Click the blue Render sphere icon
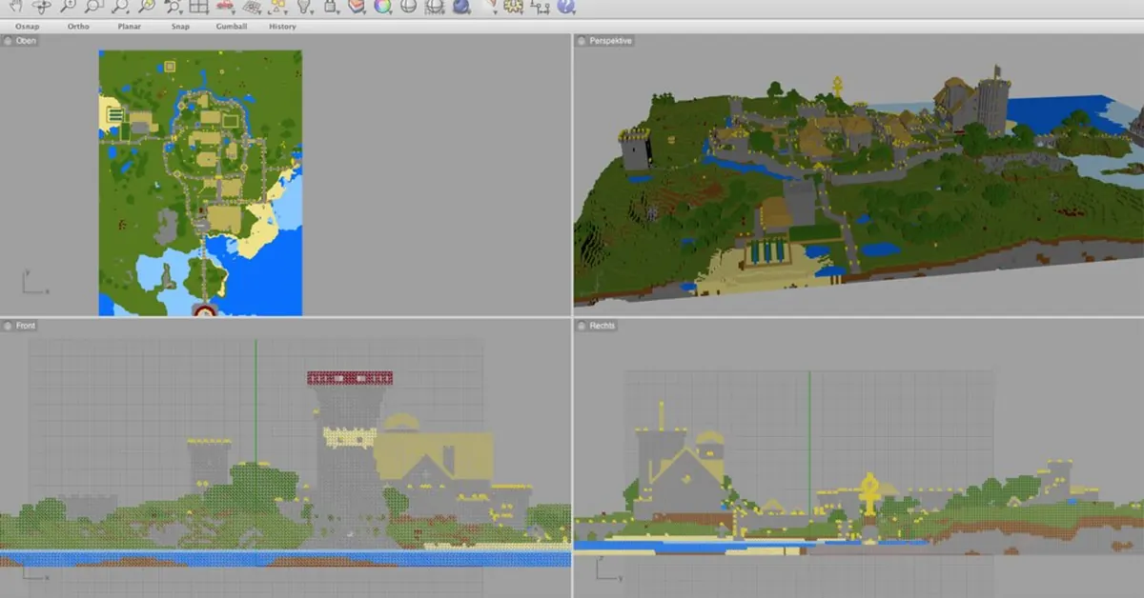 click(460, 7)
